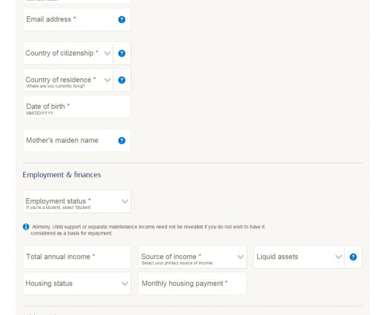Show help for Country of residence
Image resolution: width=391 pixels, height=315 pixels.
122,80
